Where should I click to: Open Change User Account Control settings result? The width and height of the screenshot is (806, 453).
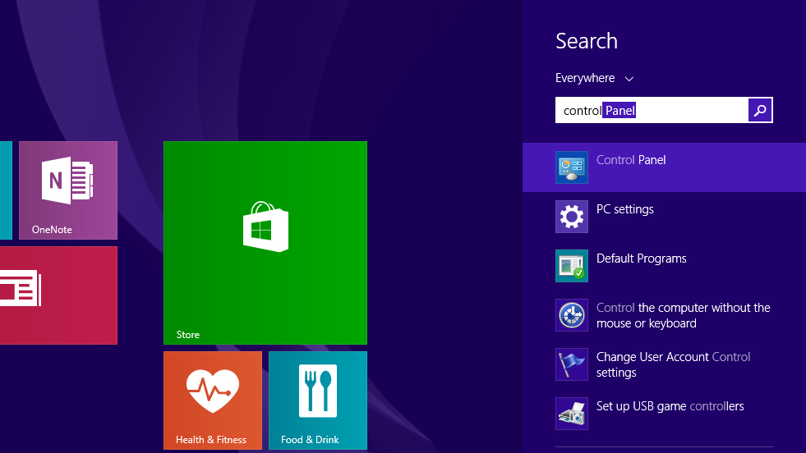tap(664, 364)
